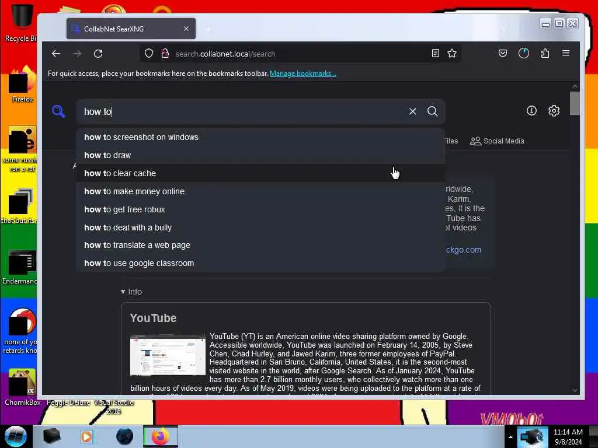Image resolution: width=598 pixels, height=448 pixels.
Task: Open the partially hidden ckgo.com link
Action: pyautogui.click(x=463, y=250)
